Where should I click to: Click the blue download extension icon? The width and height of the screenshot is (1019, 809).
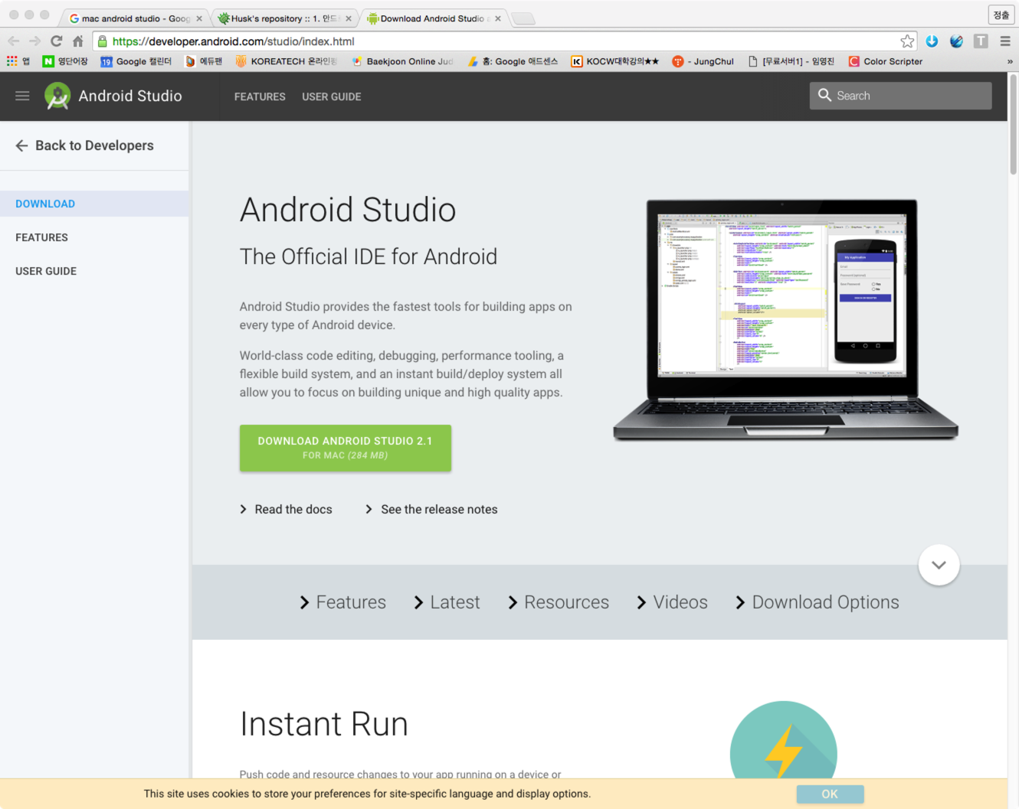(x=932, y=41)
